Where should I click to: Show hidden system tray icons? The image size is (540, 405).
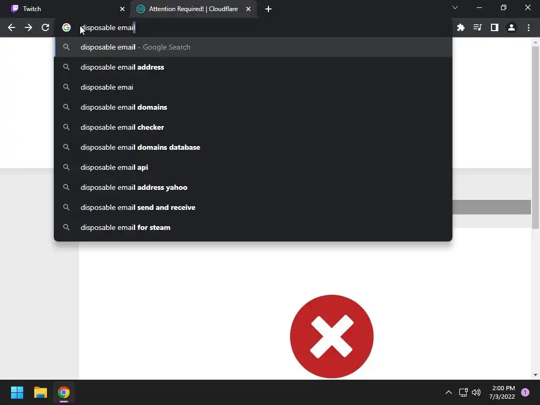click(x=448, y=392)
